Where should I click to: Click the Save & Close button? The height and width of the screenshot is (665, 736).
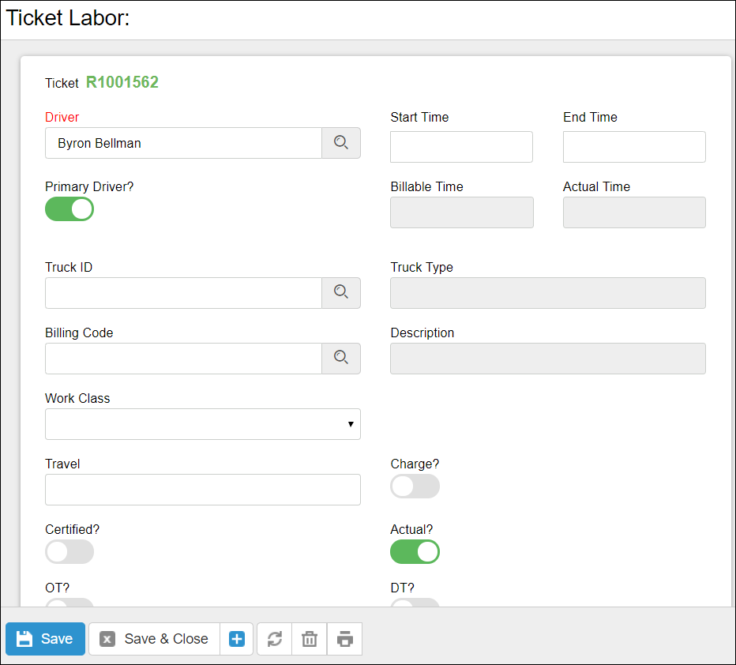pos(155,639)
